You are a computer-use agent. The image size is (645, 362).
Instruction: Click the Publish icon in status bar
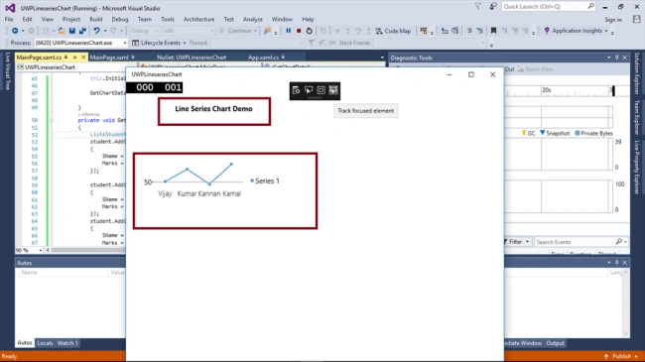606,356
